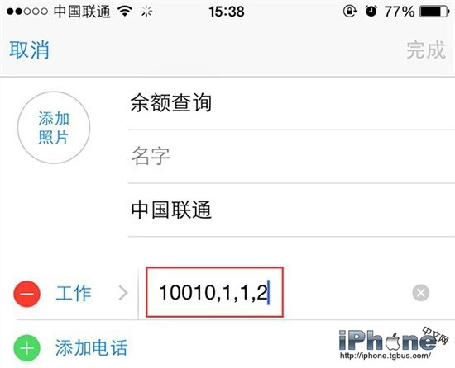Tap the signal strength dots
This screenshot has height=368, width=455.
tap(27, 12)
